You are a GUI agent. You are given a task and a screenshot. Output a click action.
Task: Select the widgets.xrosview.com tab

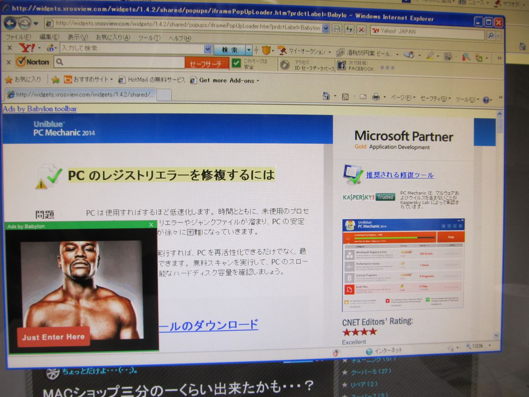click(80, 95)
